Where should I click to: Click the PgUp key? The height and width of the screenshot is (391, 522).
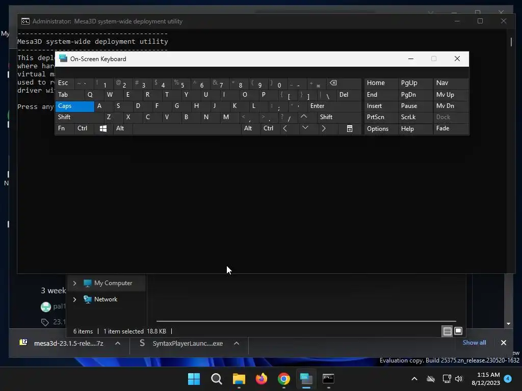click(415, 83)
